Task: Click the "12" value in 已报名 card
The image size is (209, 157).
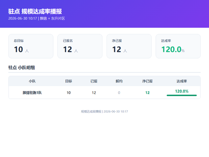Action: tap(68, 49)
